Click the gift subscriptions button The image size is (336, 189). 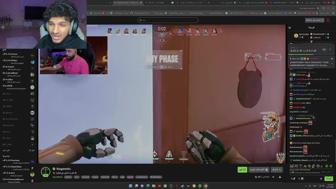(x=259, y=170)
